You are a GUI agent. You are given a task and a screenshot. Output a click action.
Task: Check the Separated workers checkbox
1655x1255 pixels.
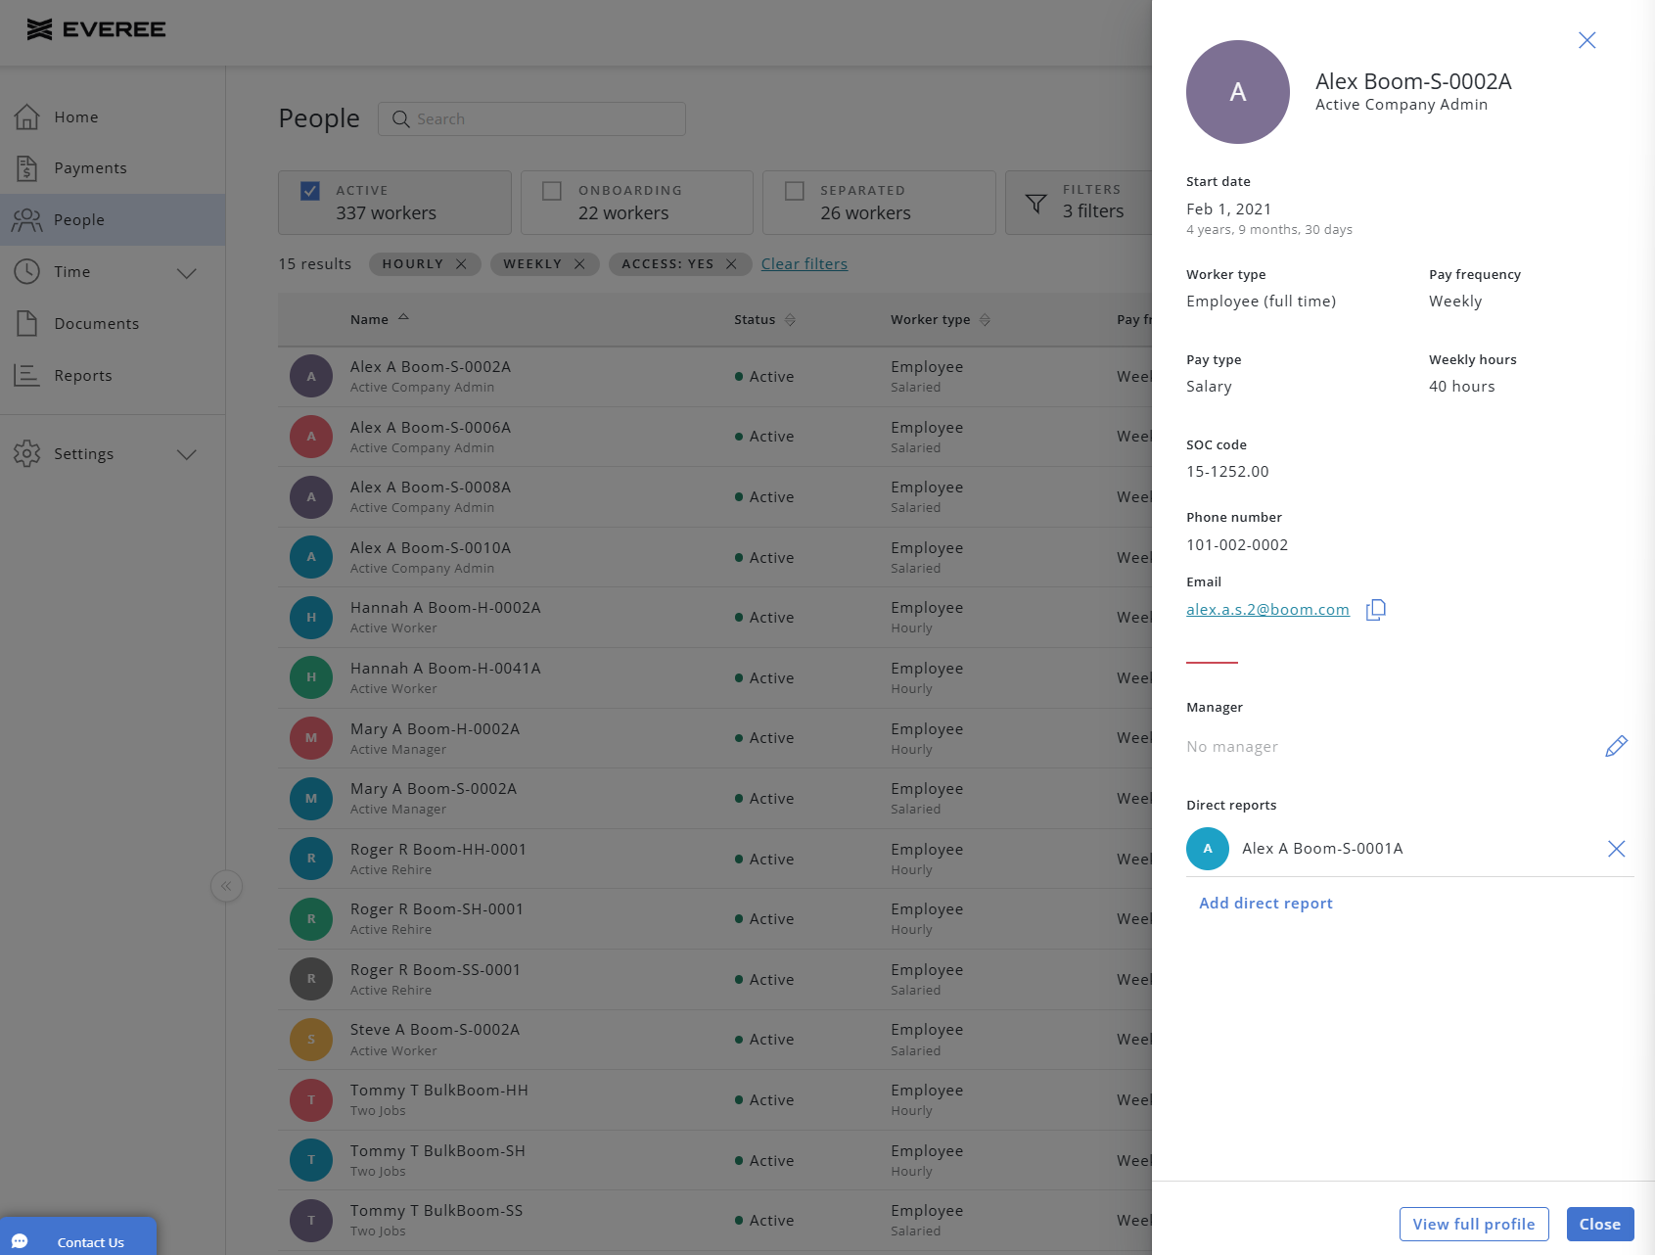[x=795, y=191]
